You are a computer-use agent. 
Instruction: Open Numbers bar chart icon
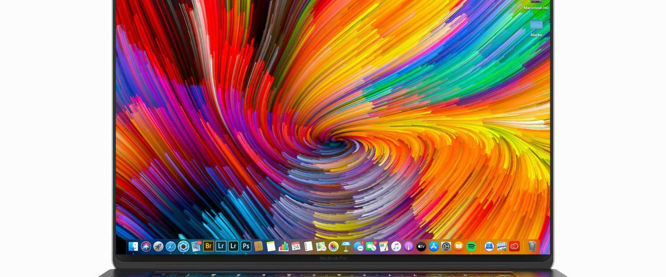click(x=283, y=246)
